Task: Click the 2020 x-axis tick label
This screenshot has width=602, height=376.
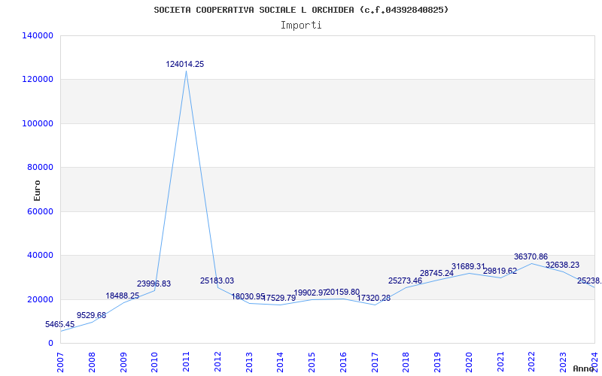Action: click(469, 362)
